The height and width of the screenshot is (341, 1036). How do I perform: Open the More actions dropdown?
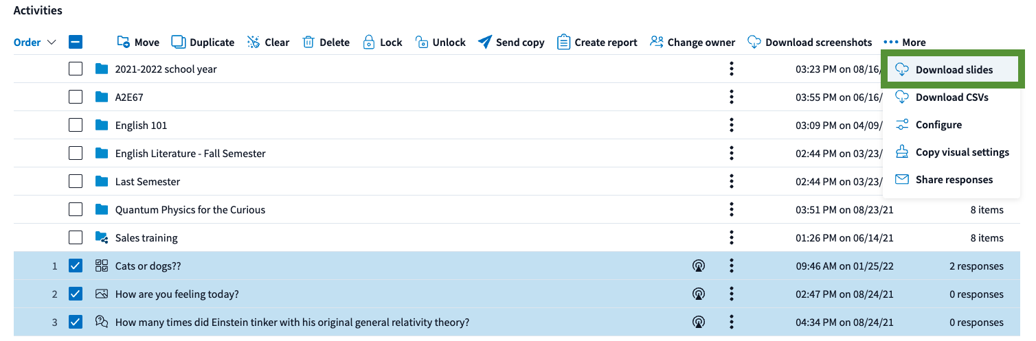905,43
